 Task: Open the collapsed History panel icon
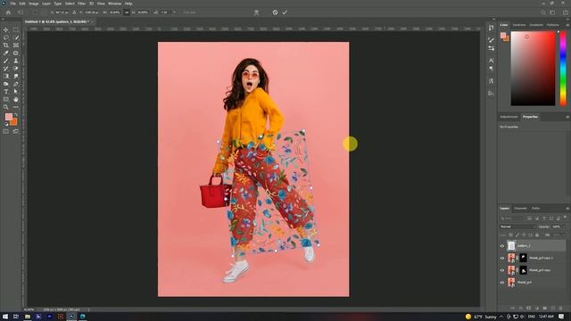click(491, 28)
